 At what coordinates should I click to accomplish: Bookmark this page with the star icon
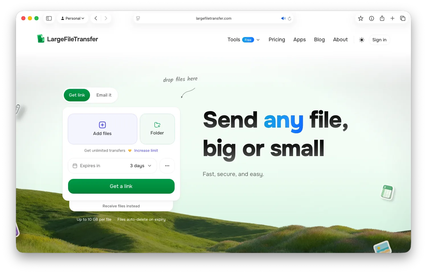click(x=361, y=18)
